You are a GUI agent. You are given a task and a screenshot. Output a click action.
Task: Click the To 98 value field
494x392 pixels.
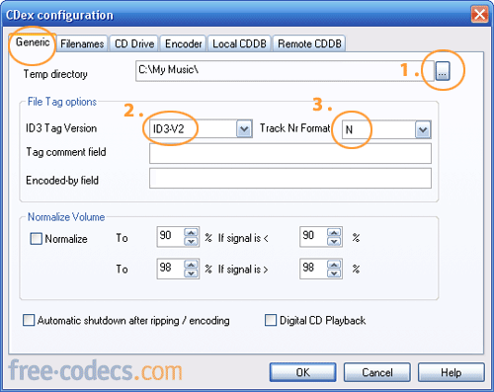tap(171, 269)
